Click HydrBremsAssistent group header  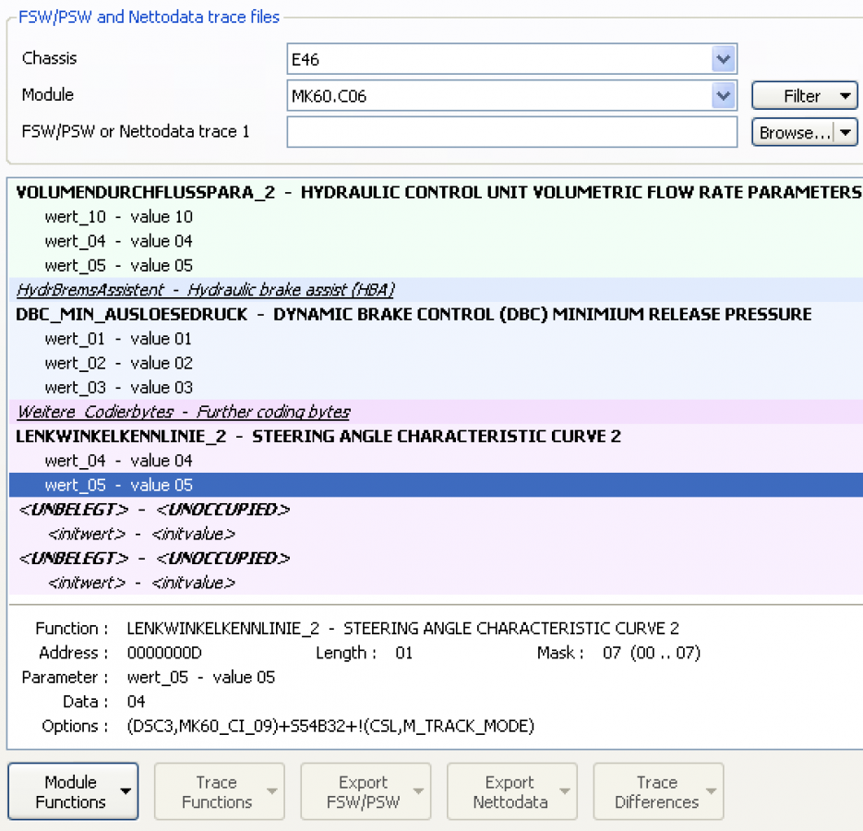(206, 290)
